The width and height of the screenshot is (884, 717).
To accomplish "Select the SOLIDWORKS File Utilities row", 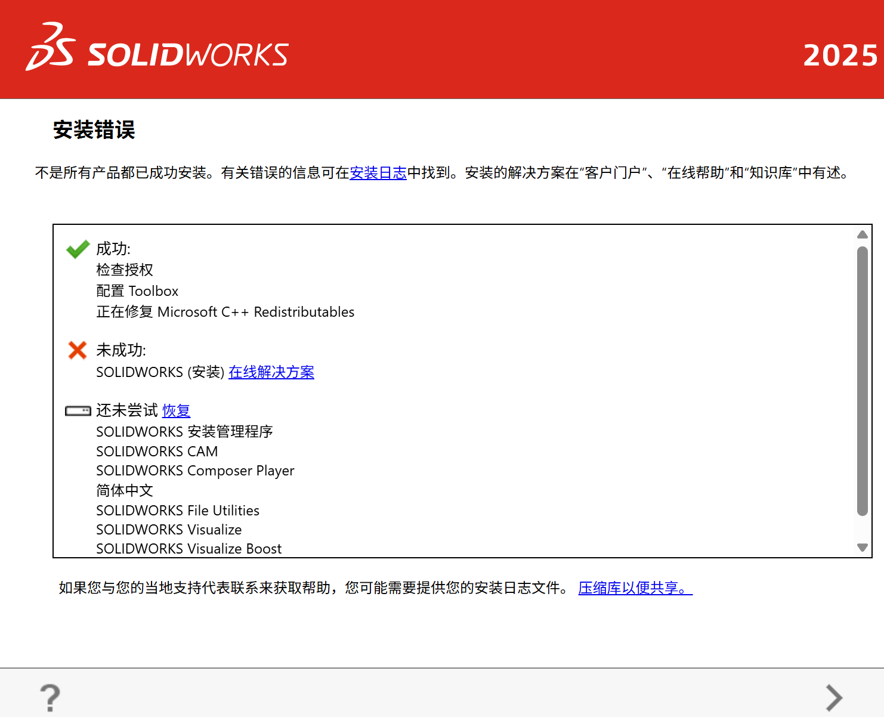I will coord(178,511).
